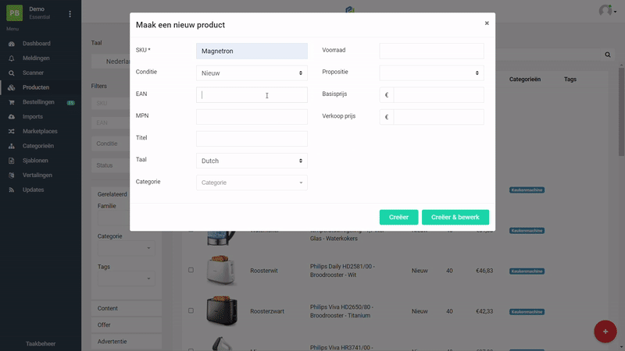This screenshot has height=351, width=625.
Task: Click the Voorraad input field
Action: pyautogui.click(x=431, y=51)
